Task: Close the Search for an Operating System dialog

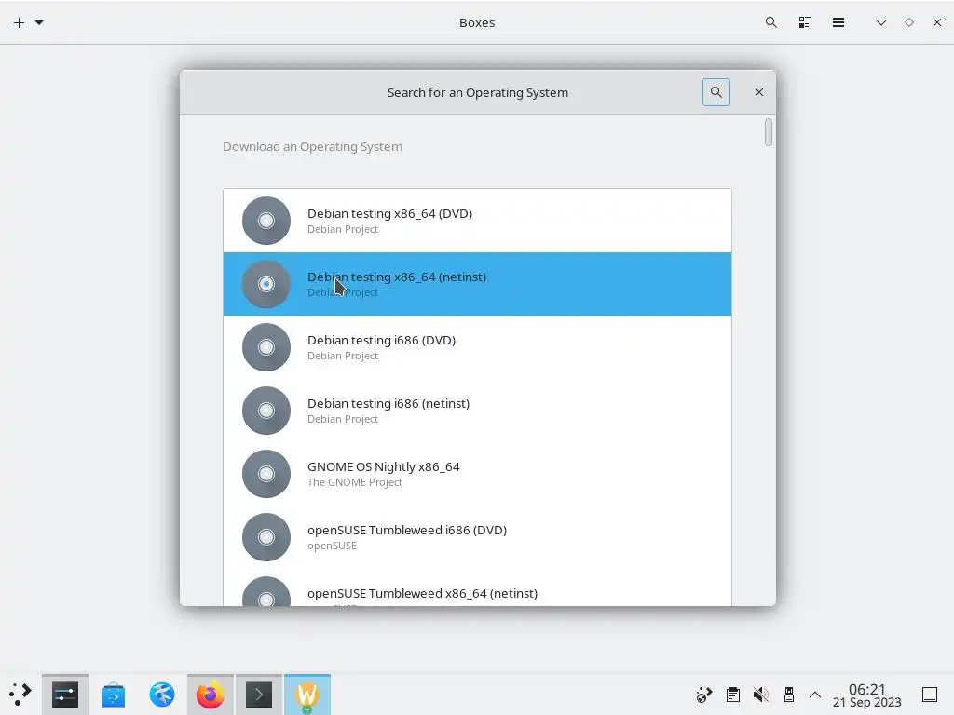Action: pyautogui.click(x=758, y=92)
